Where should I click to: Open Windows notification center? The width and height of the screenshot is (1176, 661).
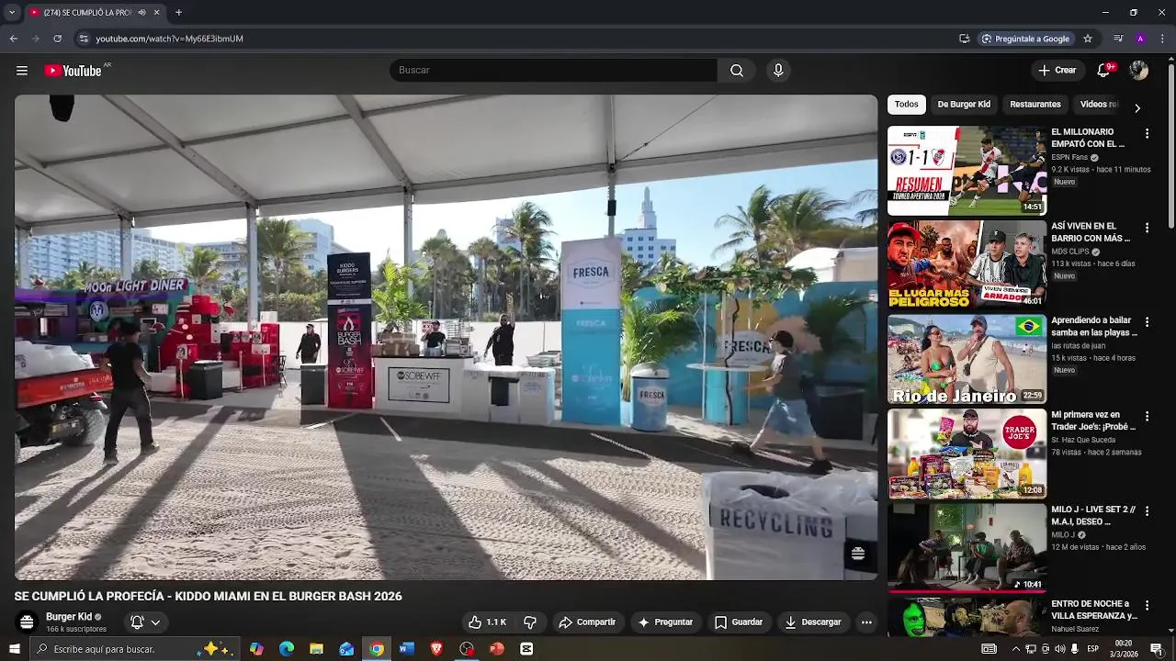pyautogui.click(x=1157, y=649)
